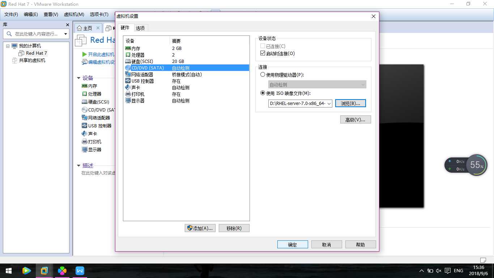Open the video player app on the taskbar

pyautogui.click(x=26, y=270)
